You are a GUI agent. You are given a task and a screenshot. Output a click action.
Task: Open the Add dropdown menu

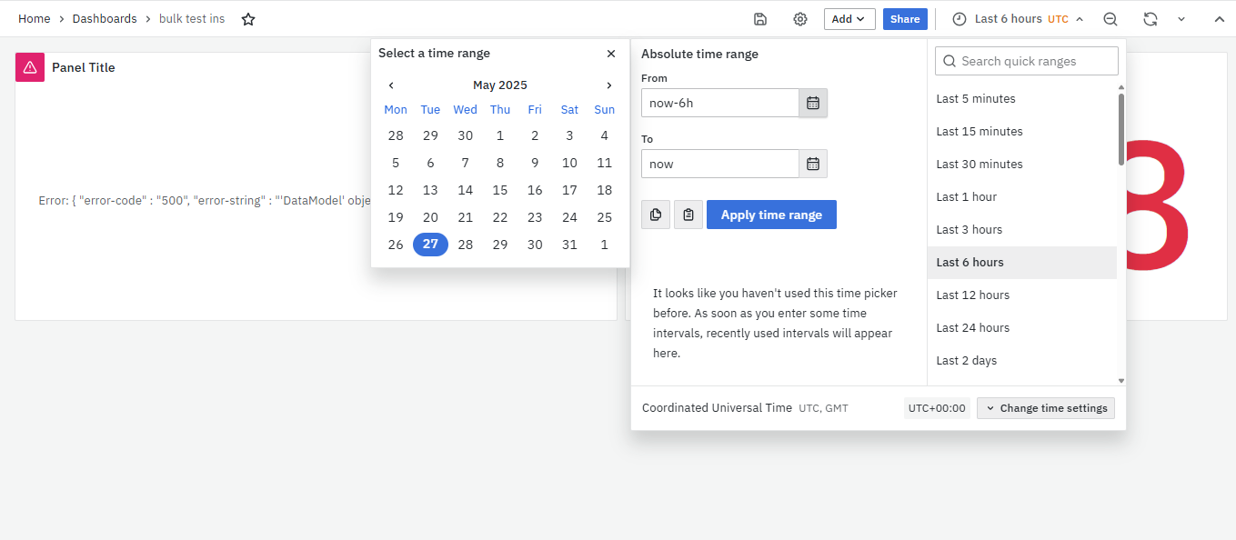coord(849,19)
